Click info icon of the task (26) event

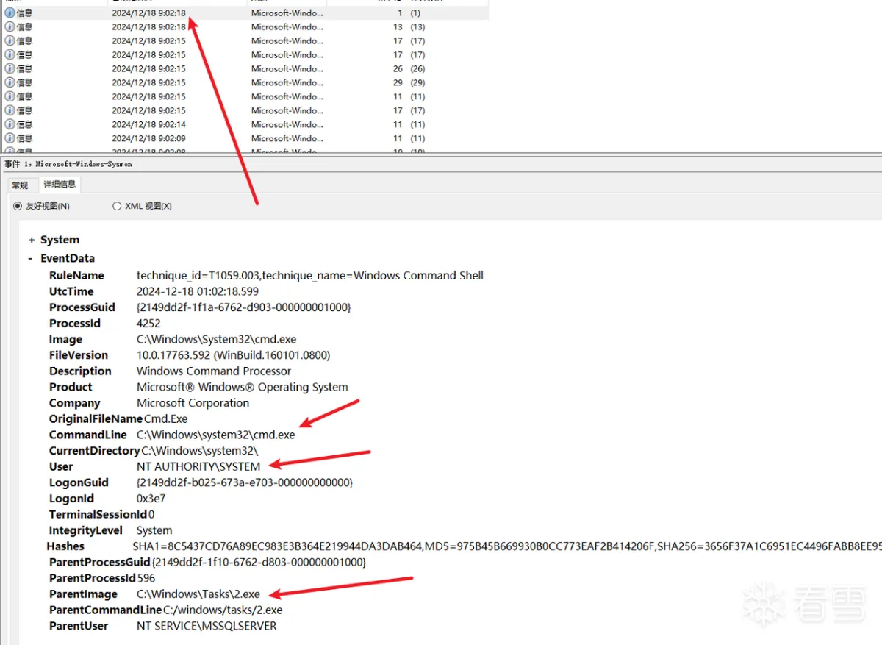point(10,68)
